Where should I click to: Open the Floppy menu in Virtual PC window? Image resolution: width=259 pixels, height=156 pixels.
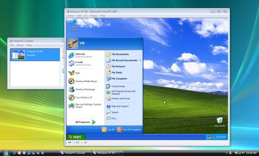click(94, 16)
